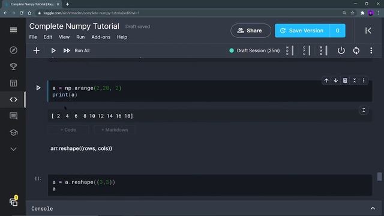Viewport: 384px width, 216px height.
Task: Click into the np.arange code cell
Action: coord(210,91)
